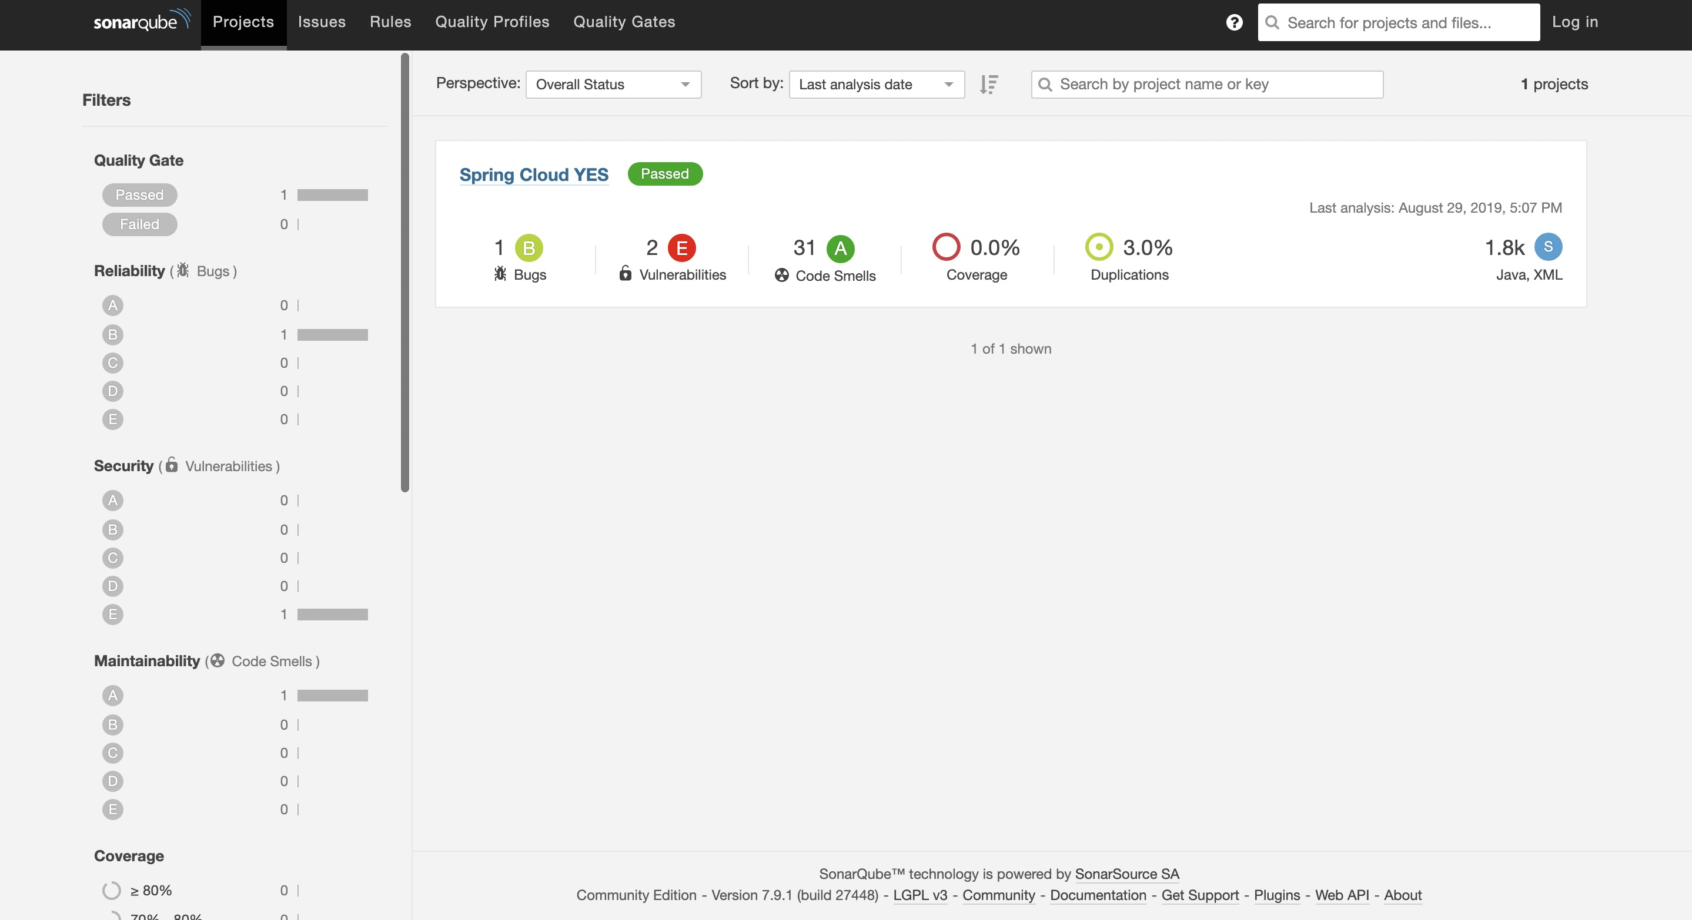The image size is (1692, 920).
Task: Click the help question mark icon
Action: [1235, 22]
